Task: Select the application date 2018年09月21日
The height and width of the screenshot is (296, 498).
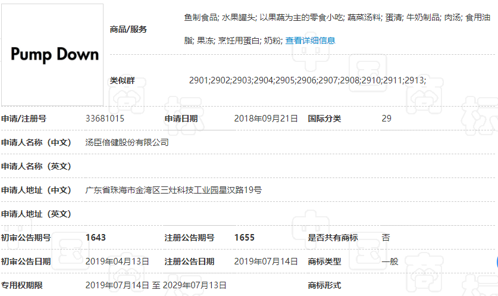Action: click(266, 119)
